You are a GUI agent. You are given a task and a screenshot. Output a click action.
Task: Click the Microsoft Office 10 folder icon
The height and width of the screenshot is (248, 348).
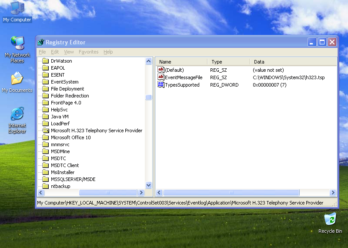pyautogui.click(x=46, y=137)
